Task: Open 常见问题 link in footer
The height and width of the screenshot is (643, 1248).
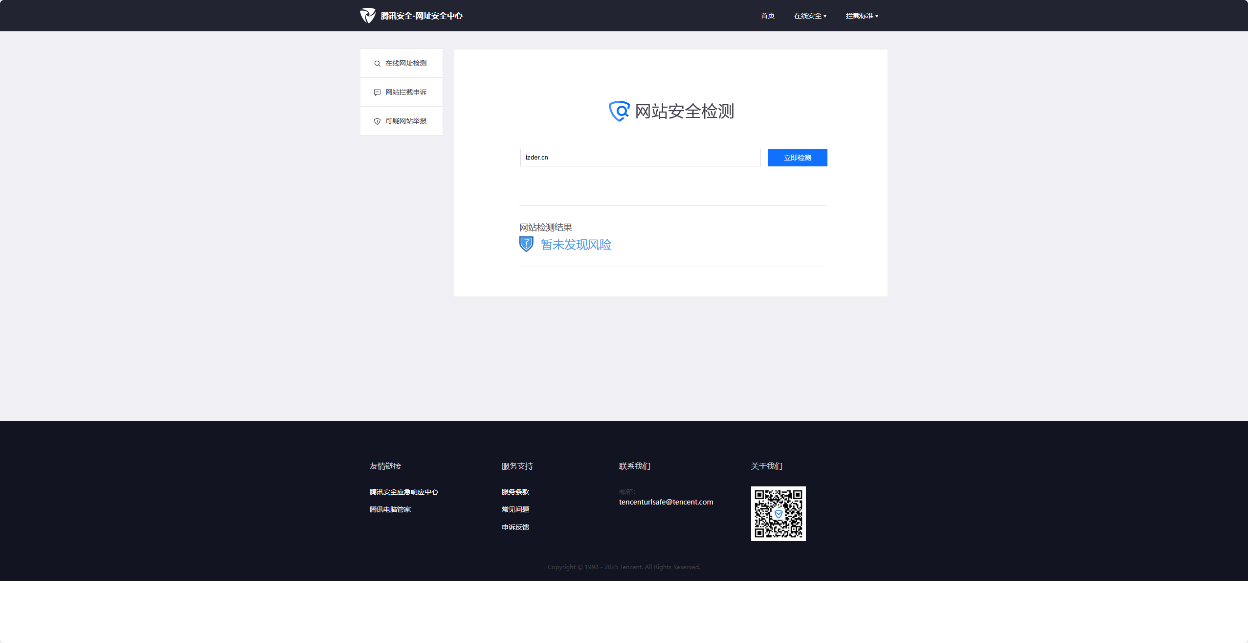Action: tap(515, 510)
